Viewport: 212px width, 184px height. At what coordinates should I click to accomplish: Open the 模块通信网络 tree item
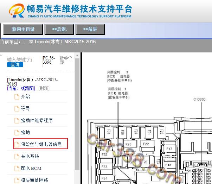click(x=34, y=180)
